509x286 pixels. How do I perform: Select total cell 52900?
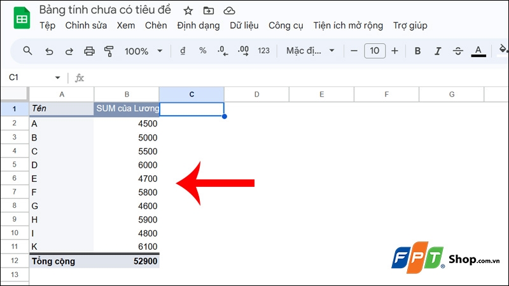pyautogui.click(x=127, y=261)
